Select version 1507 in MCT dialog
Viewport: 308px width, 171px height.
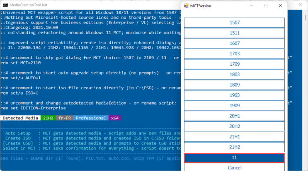click(235, 22)
